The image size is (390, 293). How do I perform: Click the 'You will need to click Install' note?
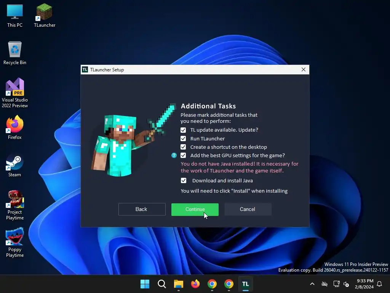[x=234, y=191]
